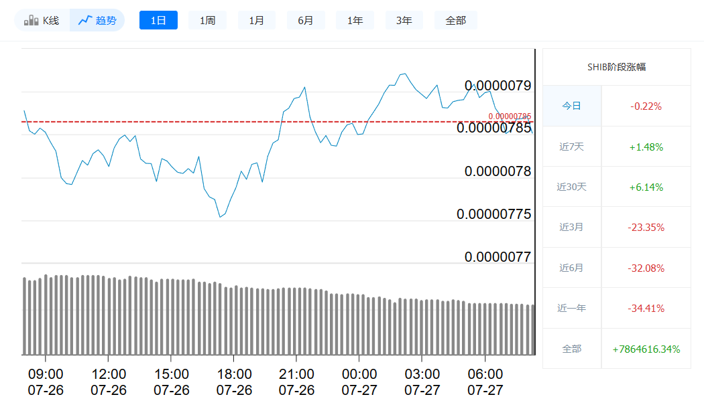Click the 近一年 -34.41% value
704x411 pixels.
[x=646, y=308]
